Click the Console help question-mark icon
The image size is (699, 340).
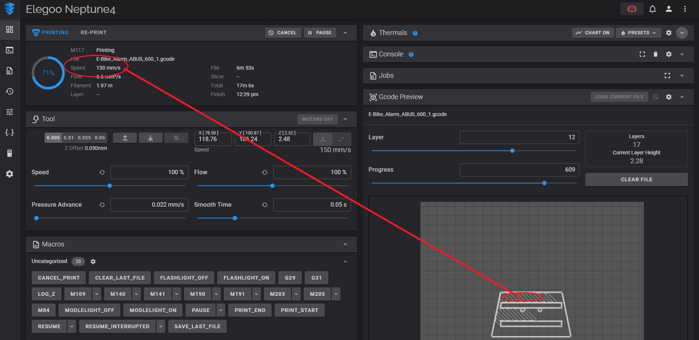point(411,55)
